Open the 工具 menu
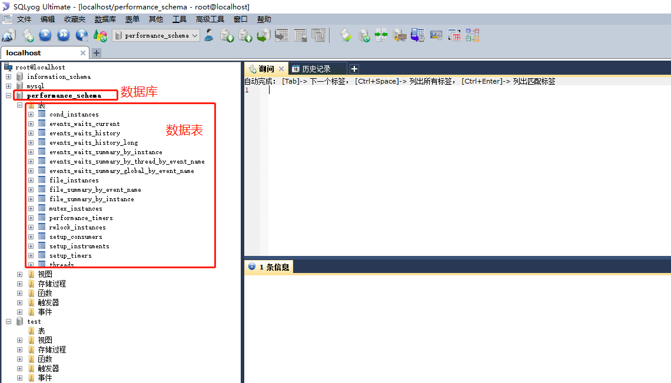The height and width of the screenshot is (383, 671). coord(180,19)
